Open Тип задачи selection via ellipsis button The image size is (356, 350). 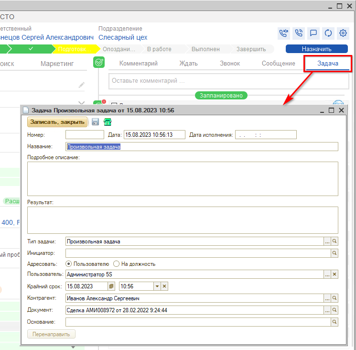(x=327, y=241)
